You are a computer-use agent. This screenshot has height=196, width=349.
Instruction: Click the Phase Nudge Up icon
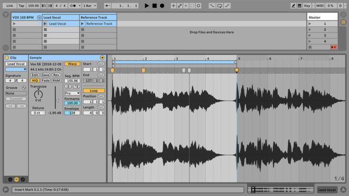pyautogui.click(x=50, y=6)
